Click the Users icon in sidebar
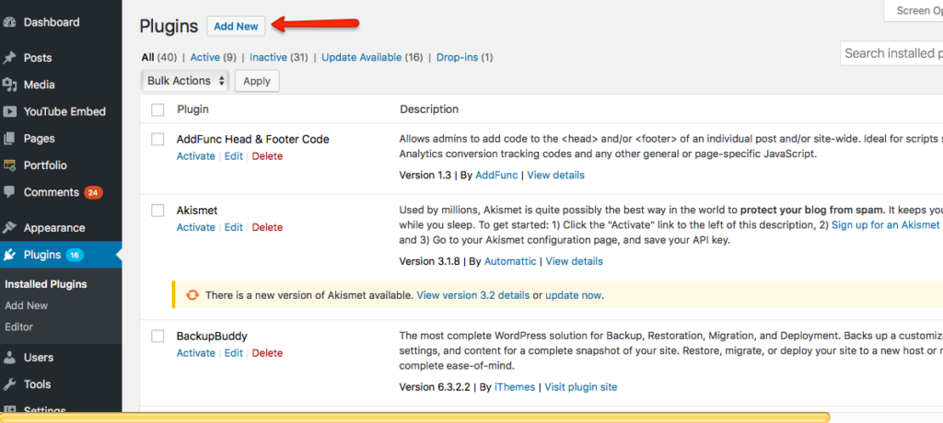 (10, 358)
